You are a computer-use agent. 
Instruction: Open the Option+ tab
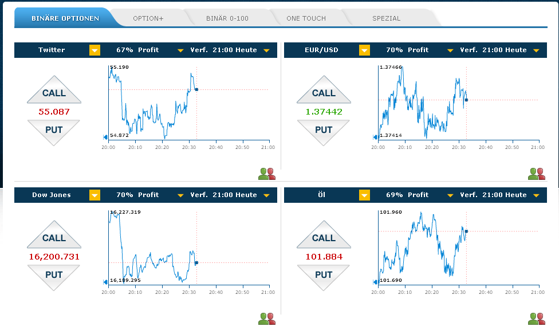(148, 18)
